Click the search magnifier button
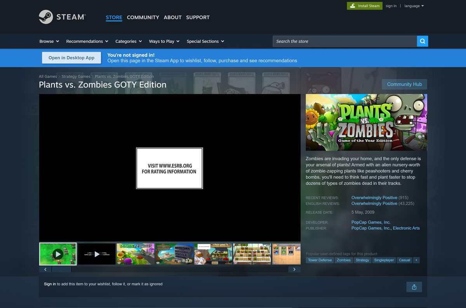Screen dimensions: 466x308 click(x=423, y=41)
